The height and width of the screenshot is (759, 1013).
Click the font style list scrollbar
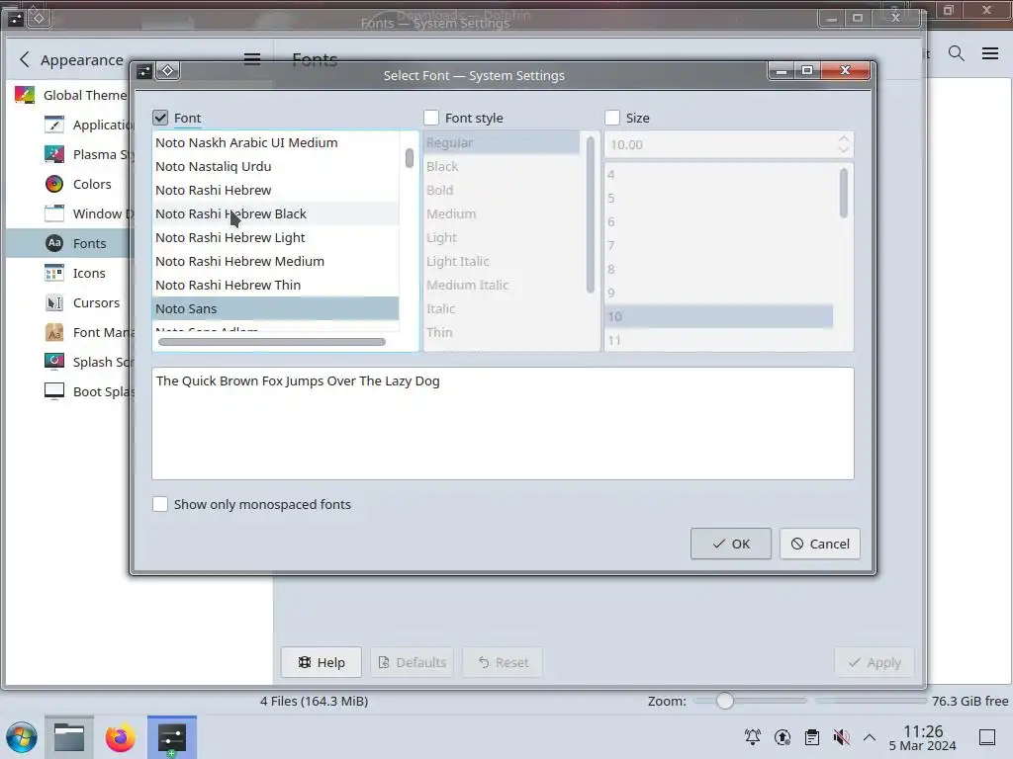pos(590,214)
